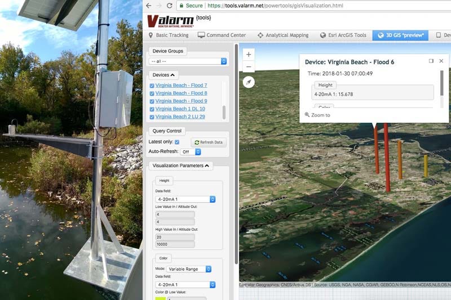Click the High Value In field showing 20
Viewport: 451px width, 300px height.
(175, 237)
